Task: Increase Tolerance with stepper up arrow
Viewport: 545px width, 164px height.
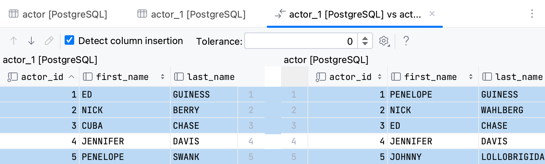Action: [365, 38]
